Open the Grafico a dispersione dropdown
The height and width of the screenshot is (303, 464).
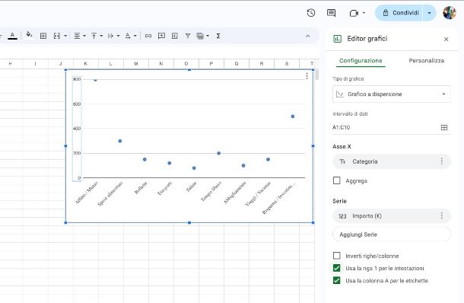[392, 94]
